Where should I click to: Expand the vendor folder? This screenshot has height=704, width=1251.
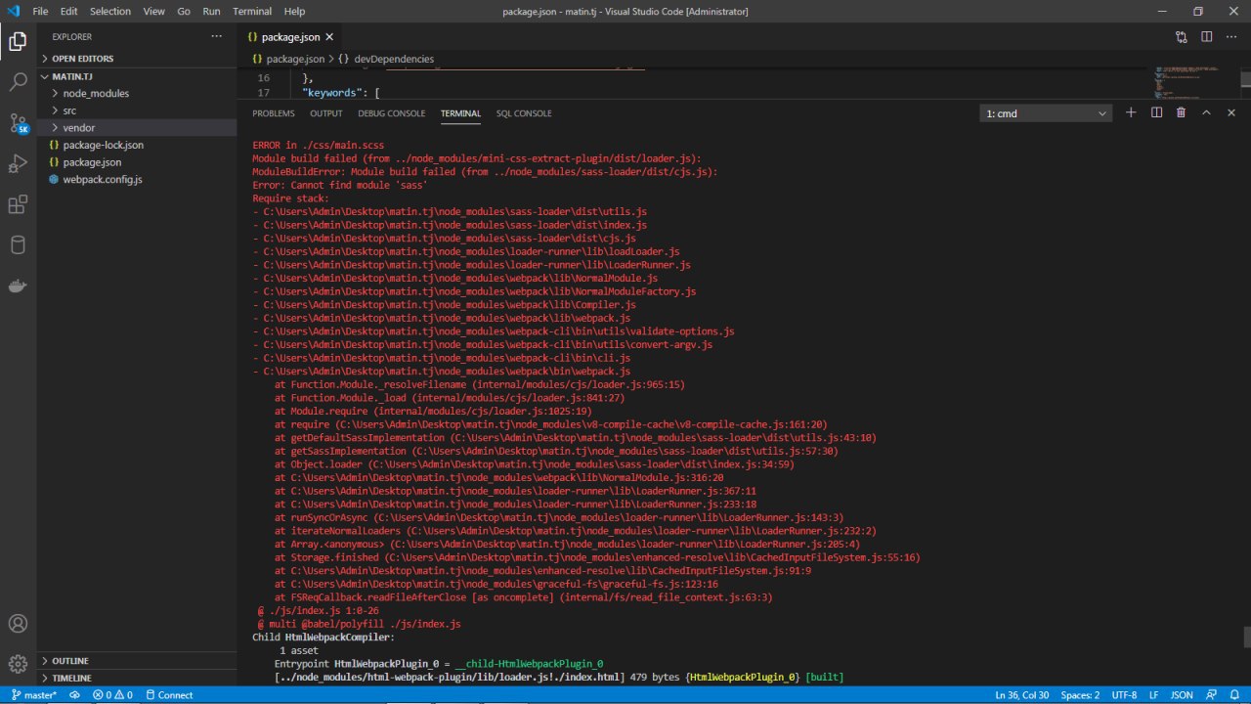pyautogui.click(x=137, y=128)
